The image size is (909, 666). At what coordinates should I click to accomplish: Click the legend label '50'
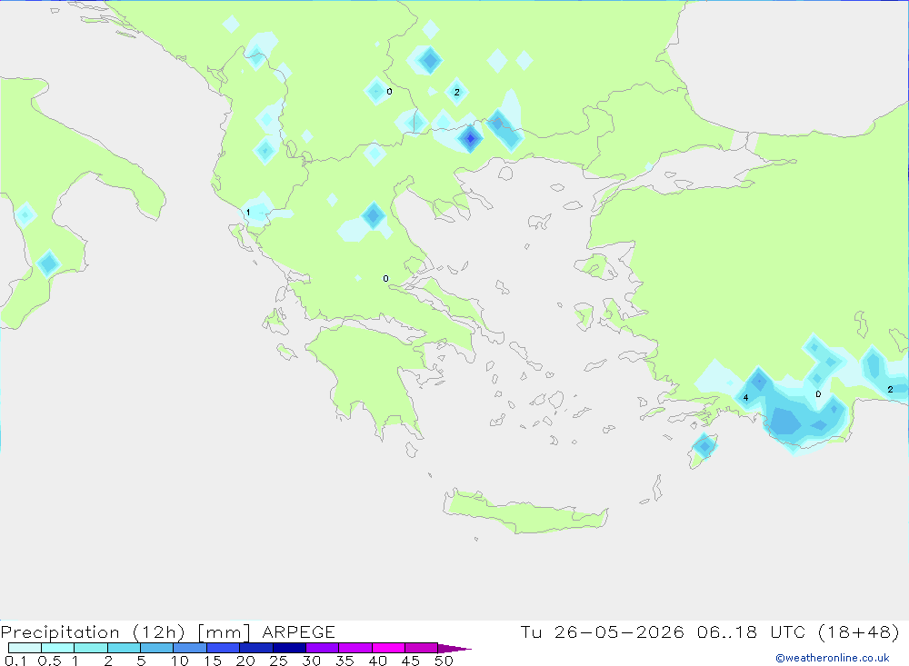click(x=444, y=661)
